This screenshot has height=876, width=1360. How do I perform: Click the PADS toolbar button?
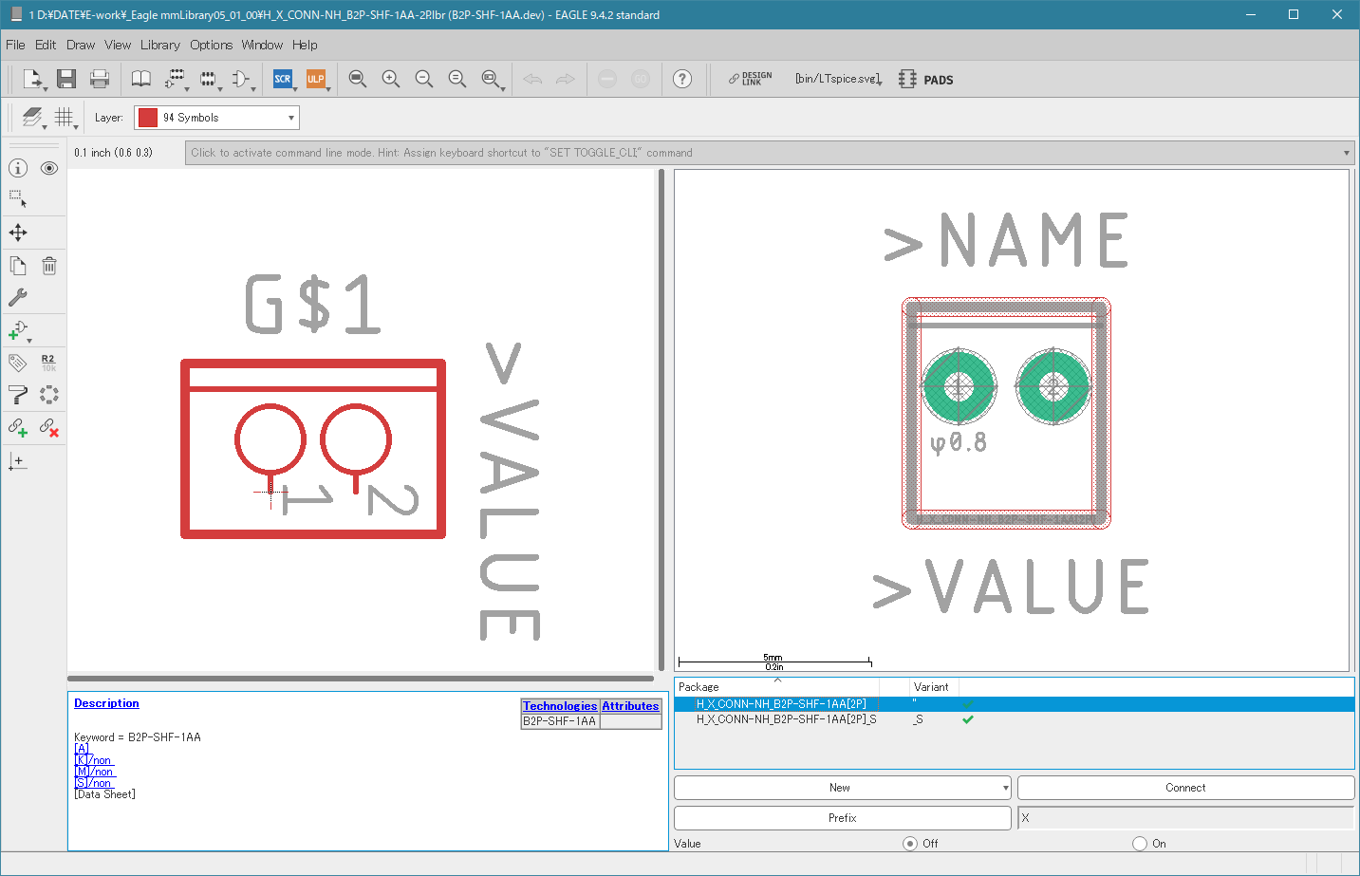(926, 80)
